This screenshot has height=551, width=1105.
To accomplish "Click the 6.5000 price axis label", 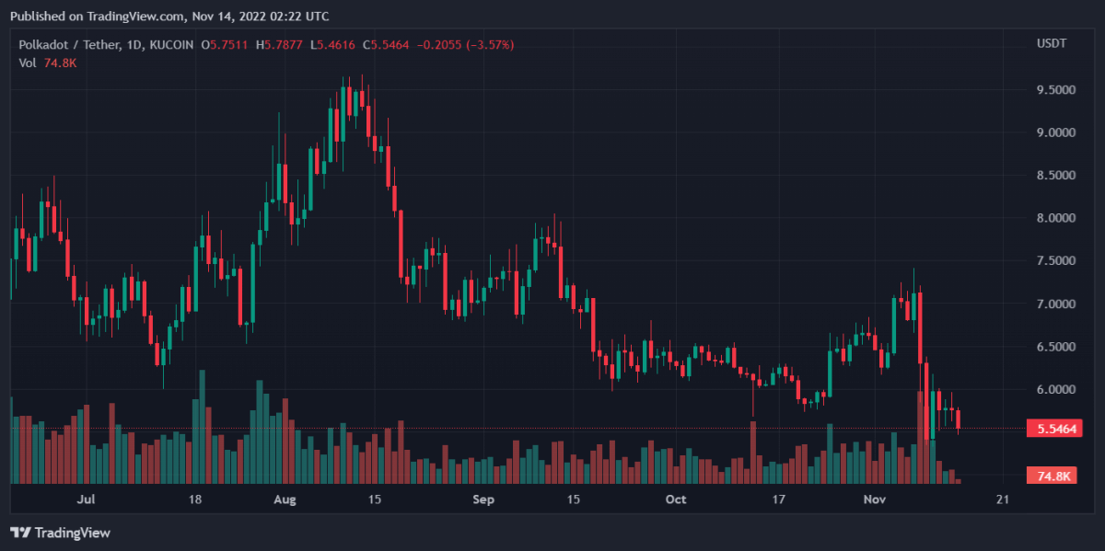I will [1054, 347].
